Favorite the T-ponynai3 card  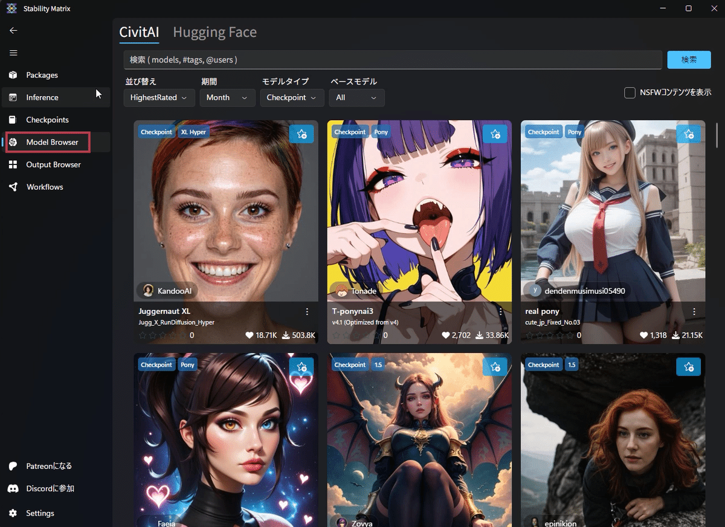tap(495, 134)
